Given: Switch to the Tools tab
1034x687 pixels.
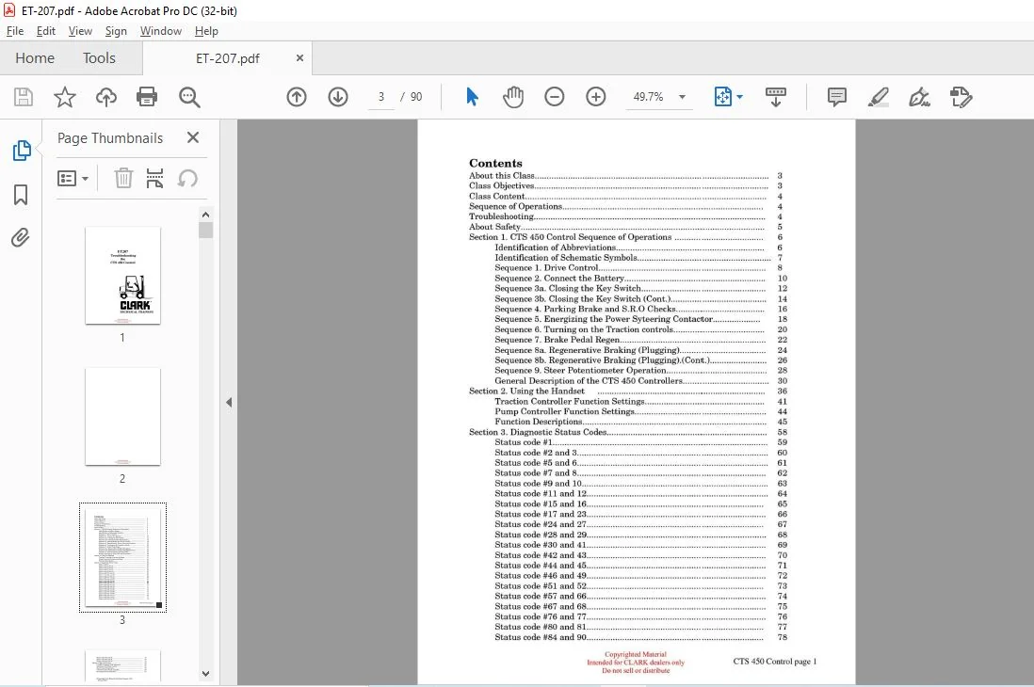Looking at the screenshot, I should [x=99, y=58].
